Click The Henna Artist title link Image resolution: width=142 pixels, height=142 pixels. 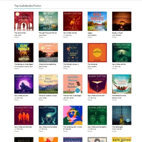[20, 33]
